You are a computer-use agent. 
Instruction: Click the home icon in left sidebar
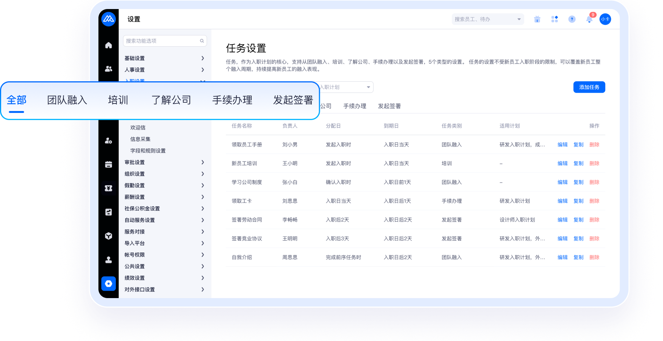pyautogui.click(x=109, y=45)
